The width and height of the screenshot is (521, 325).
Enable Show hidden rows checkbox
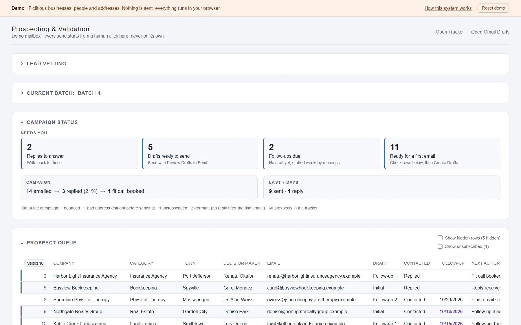coord(440,238)
